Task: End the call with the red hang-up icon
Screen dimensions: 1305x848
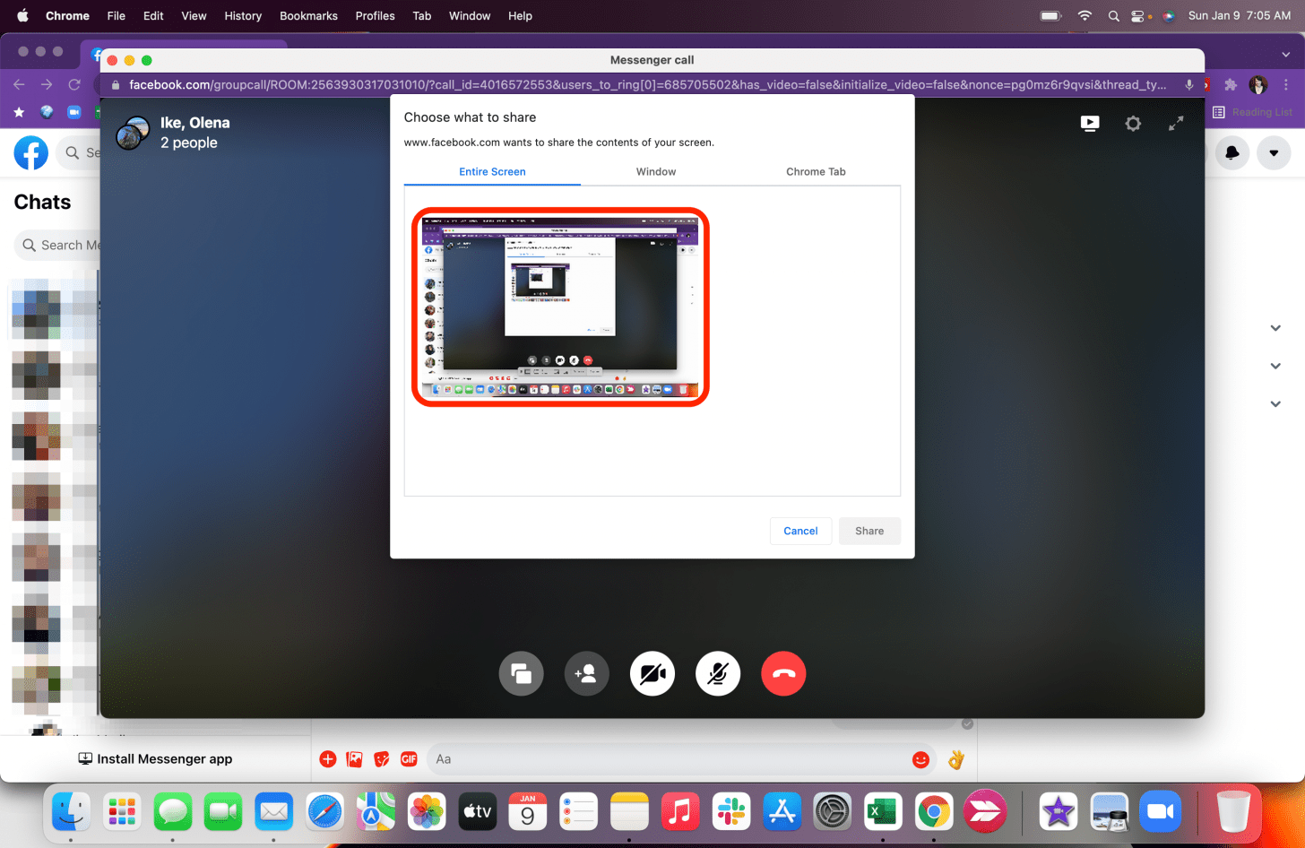Action: point(783,673)
